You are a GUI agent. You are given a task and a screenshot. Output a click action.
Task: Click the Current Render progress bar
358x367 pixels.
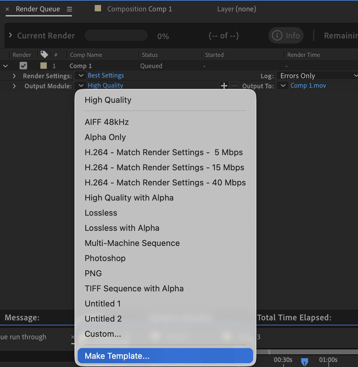(x=116, y=35)
